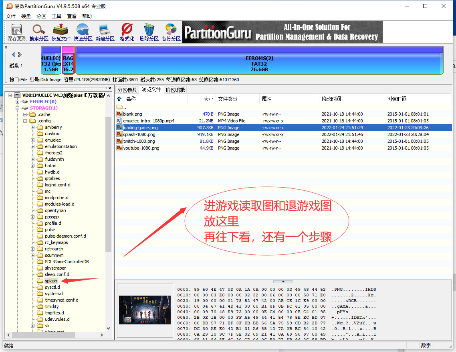This screenshot has width=456, height=352.
Task: Expand the scummvm folder node
Action: coord(32,255)
